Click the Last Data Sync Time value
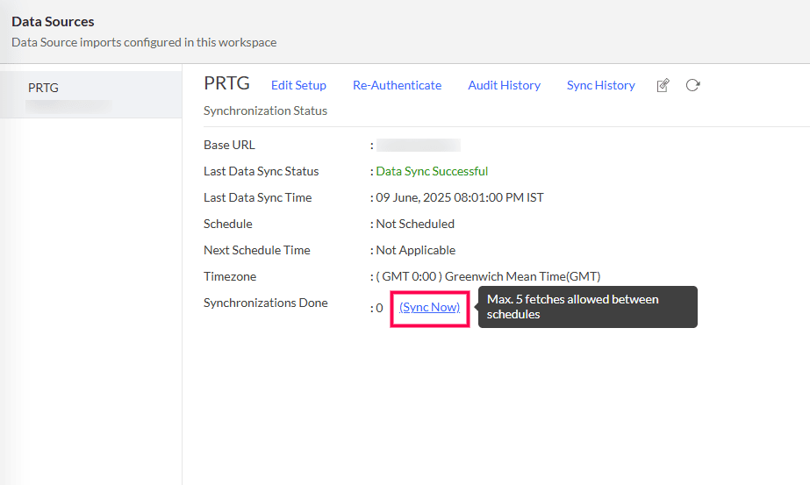This screenshot has width=810, height=485. click(459, 197)
